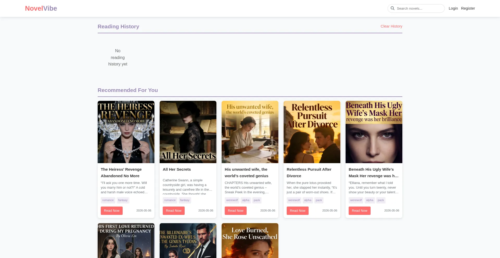The image size is (500, 258).
Task: Open All Her Secrets cover image
Action: pyautogui.click(x=188, y=132)
